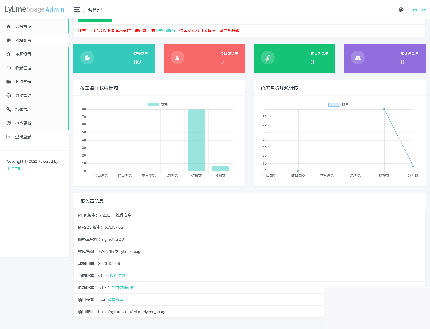
Task: Open the palette icon in the top bar
Action: [x=401, y=9]
